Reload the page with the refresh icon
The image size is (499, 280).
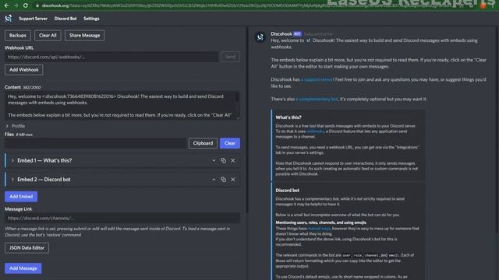pos(26,5)
